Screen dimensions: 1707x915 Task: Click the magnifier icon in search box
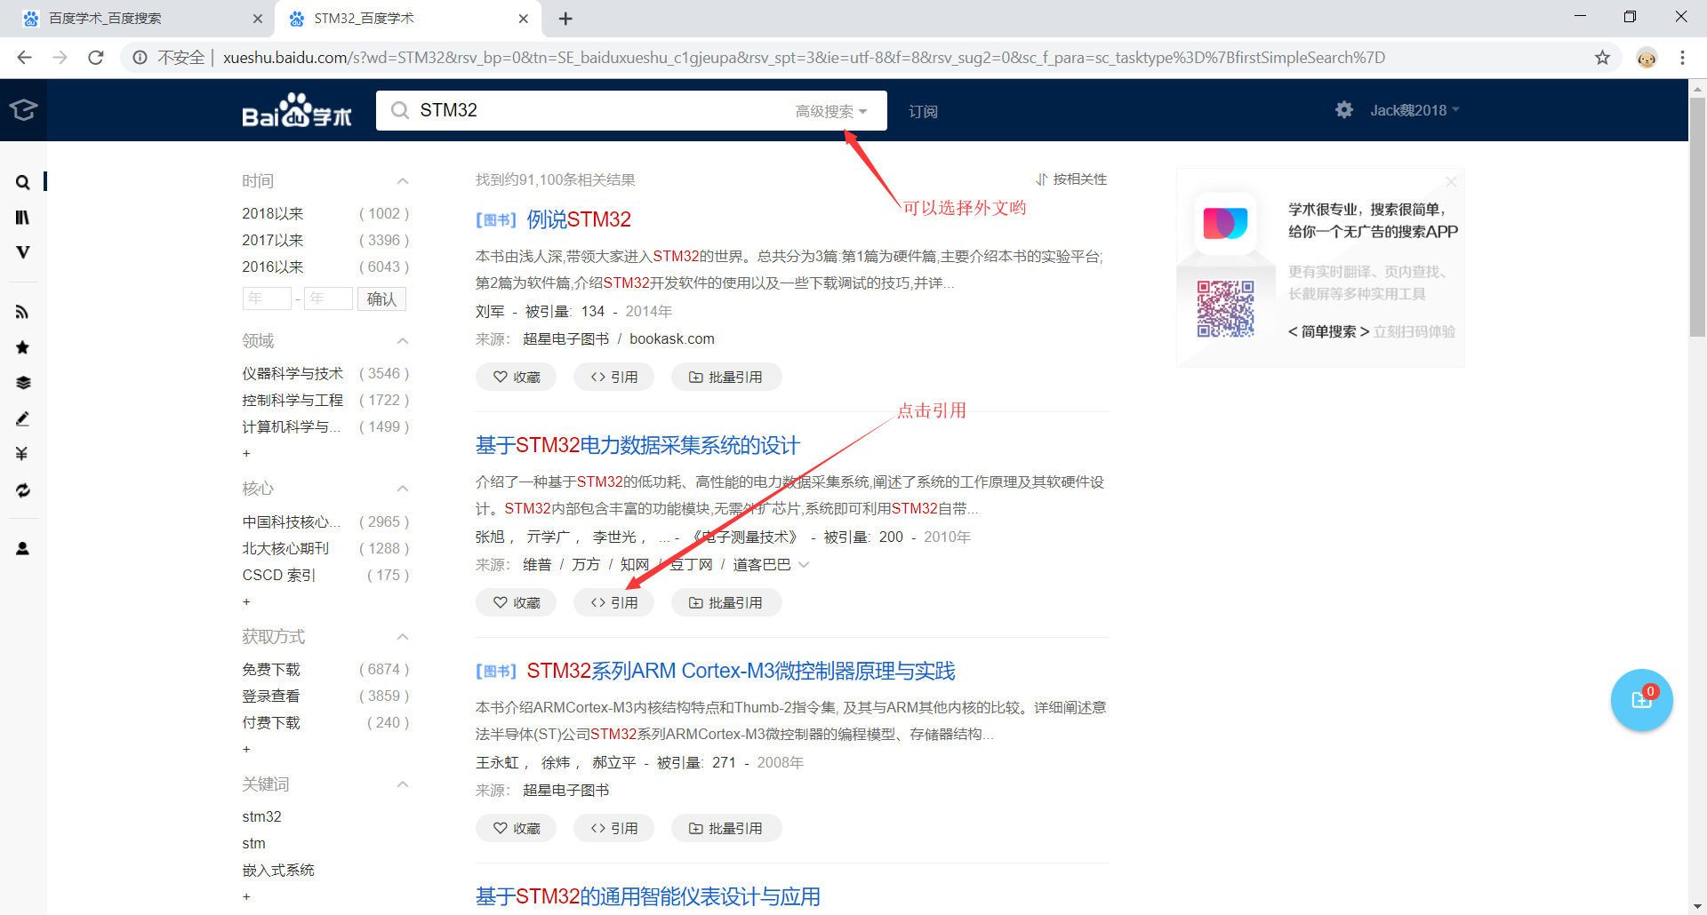click(x=400, y=110)
